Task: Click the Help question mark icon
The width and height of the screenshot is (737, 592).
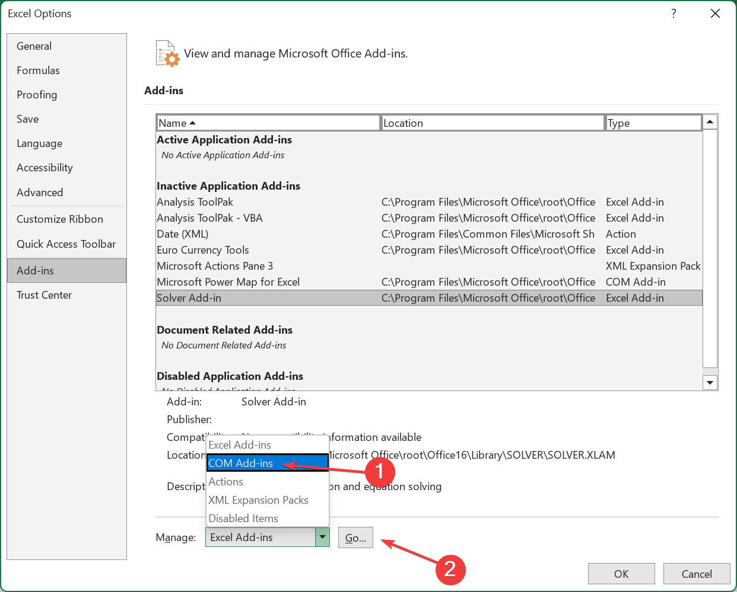Action: (674, 14)
